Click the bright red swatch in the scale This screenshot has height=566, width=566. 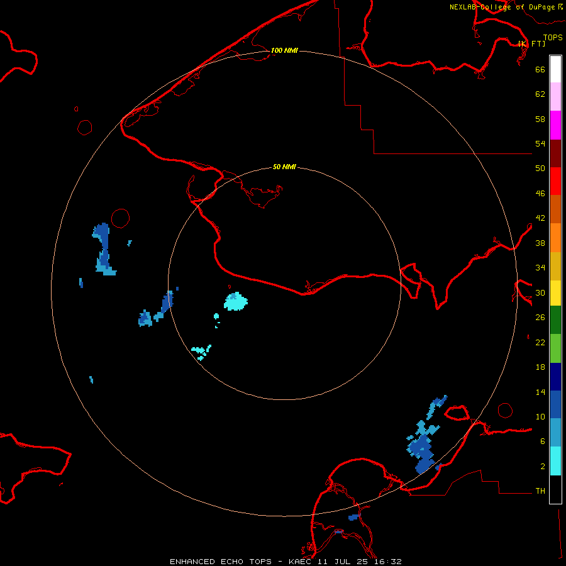tap(555, 181)
